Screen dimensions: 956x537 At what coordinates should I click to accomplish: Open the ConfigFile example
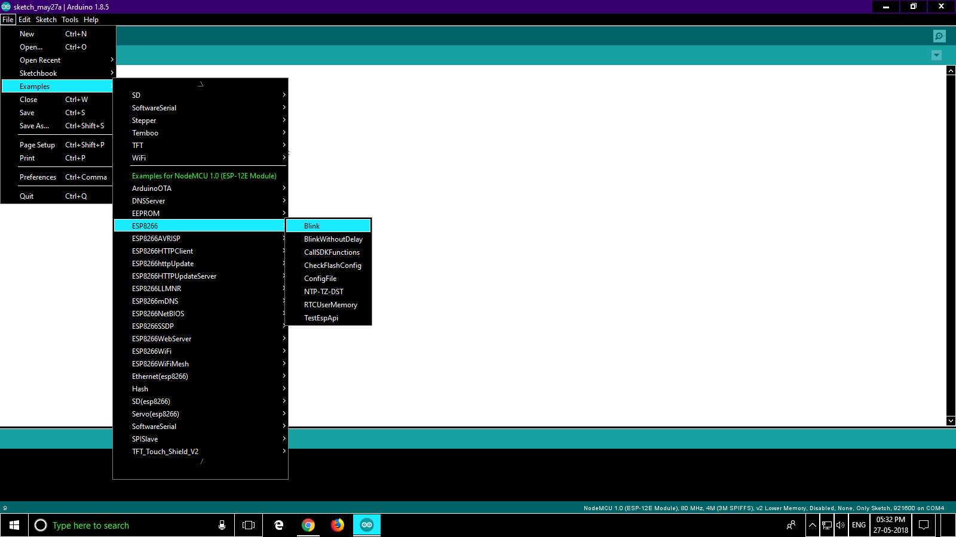pos(329,279)
